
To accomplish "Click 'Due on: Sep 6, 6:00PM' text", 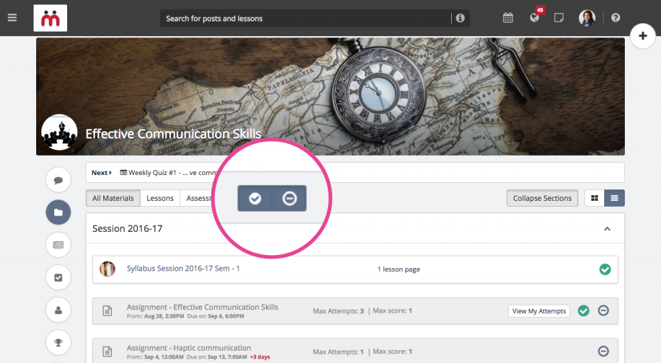I will coord(216,316).
